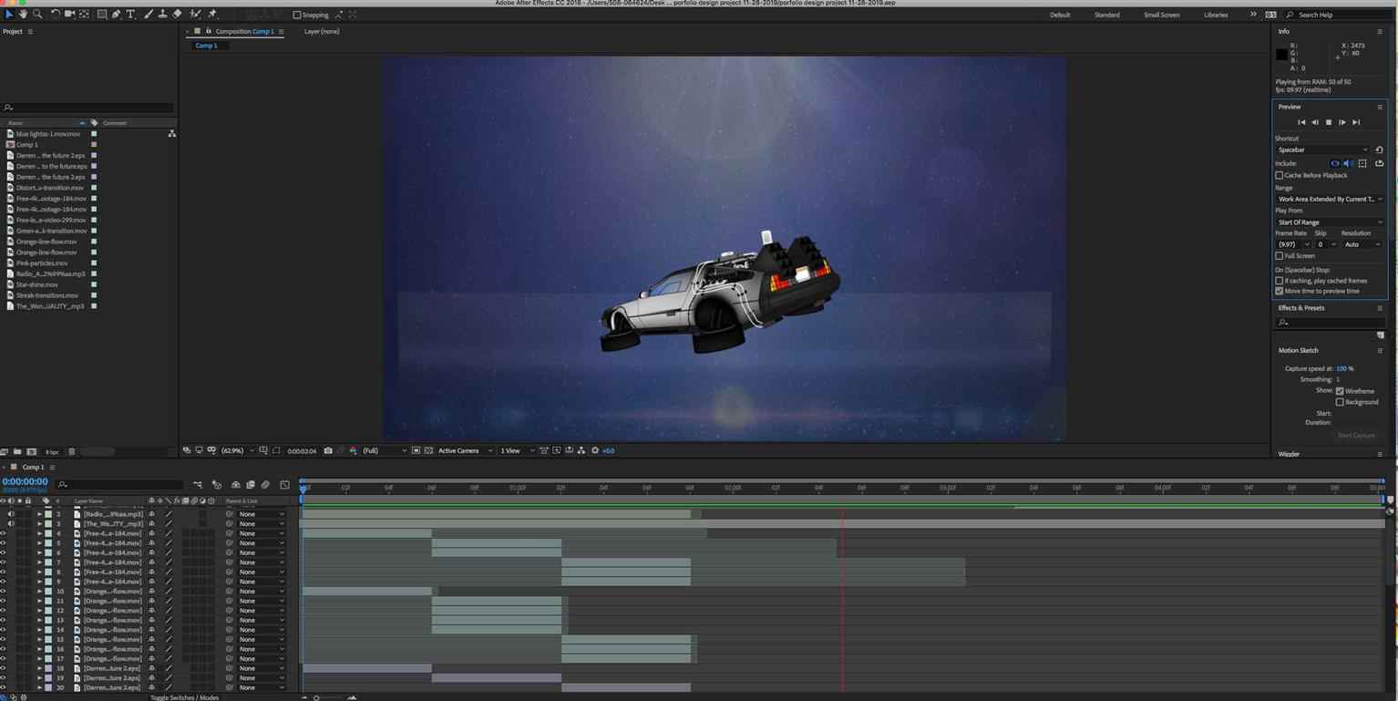Click the Show Channel color icon in viewer
1398x701 pixels.
[x=353, y=450]
